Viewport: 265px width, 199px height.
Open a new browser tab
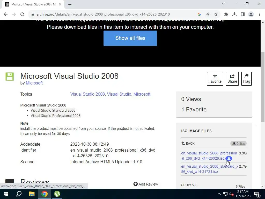pyautogui.click(x=70, y=4)
